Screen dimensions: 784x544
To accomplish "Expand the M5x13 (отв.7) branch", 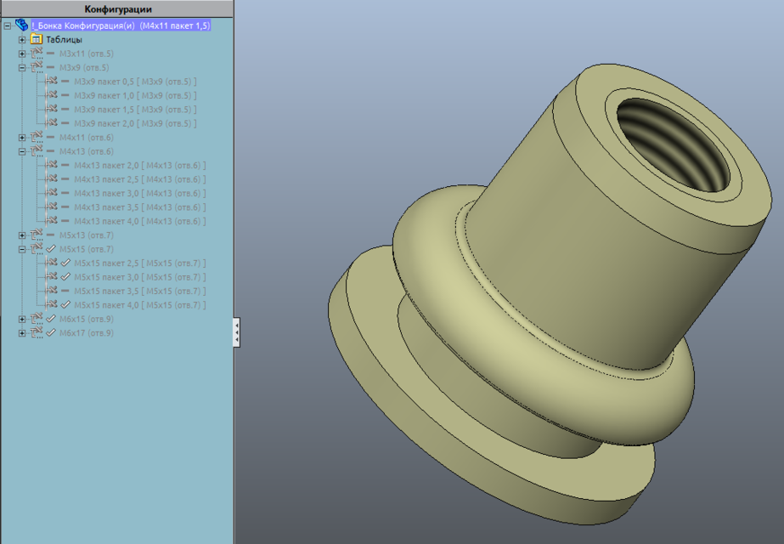I will pyautogui.click(x=20, y=235).
